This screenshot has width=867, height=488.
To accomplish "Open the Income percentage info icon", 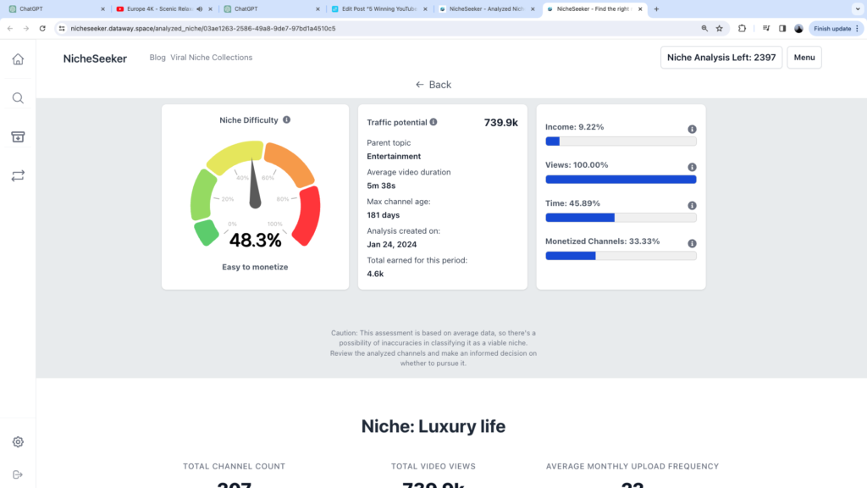I will point(694,128).
